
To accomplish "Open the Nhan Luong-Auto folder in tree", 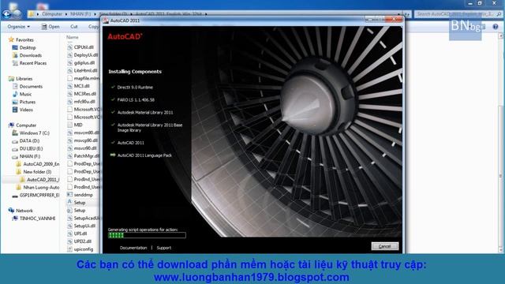I will click(41, 188).
